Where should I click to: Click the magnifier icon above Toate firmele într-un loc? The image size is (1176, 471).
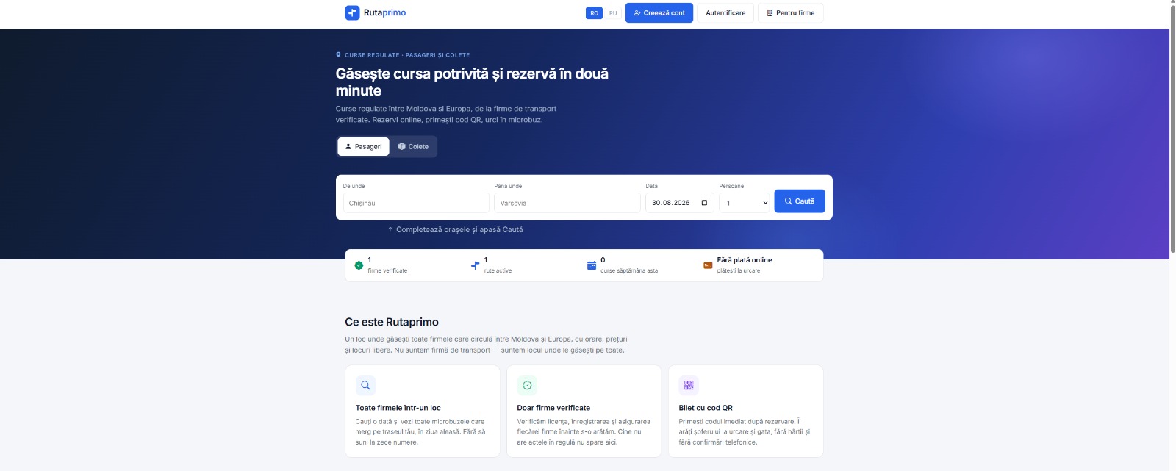[365, 385]
